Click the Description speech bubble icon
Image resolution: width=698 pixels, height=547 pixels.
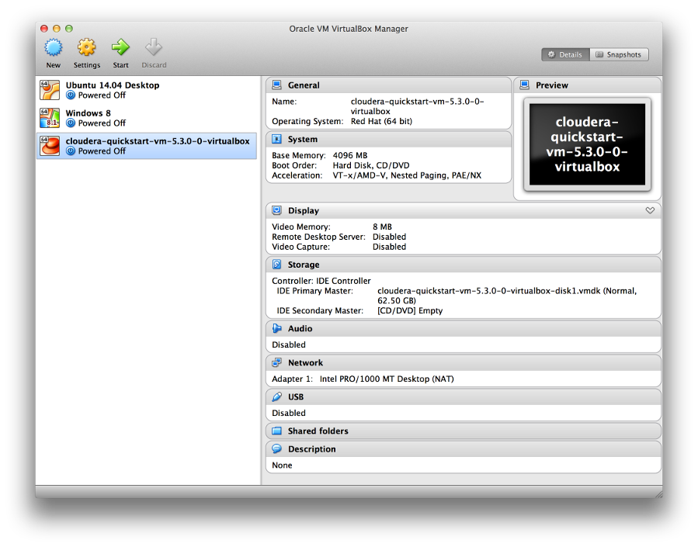(x=277, y=448)
